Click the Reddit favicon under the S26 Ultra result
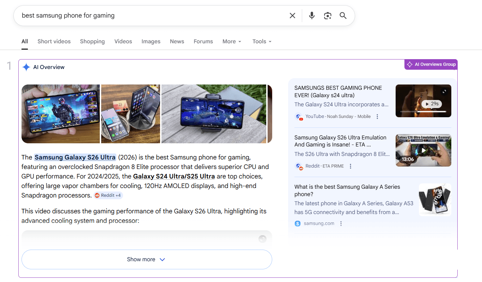The image size is (482, 282). click(298, 166)
